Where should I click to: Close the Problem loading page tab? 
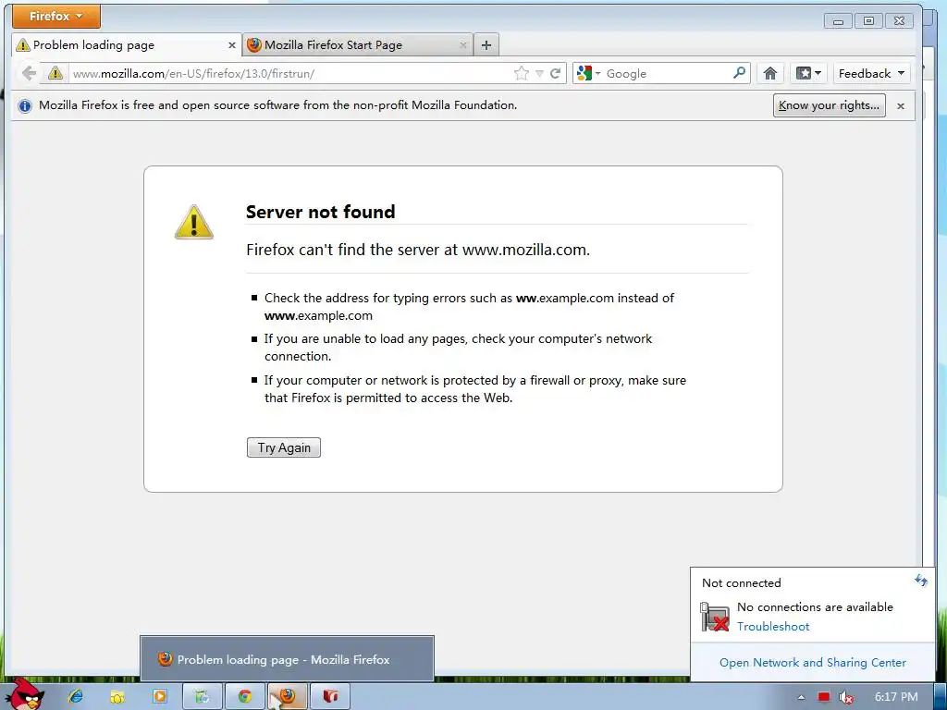(232, 45)
